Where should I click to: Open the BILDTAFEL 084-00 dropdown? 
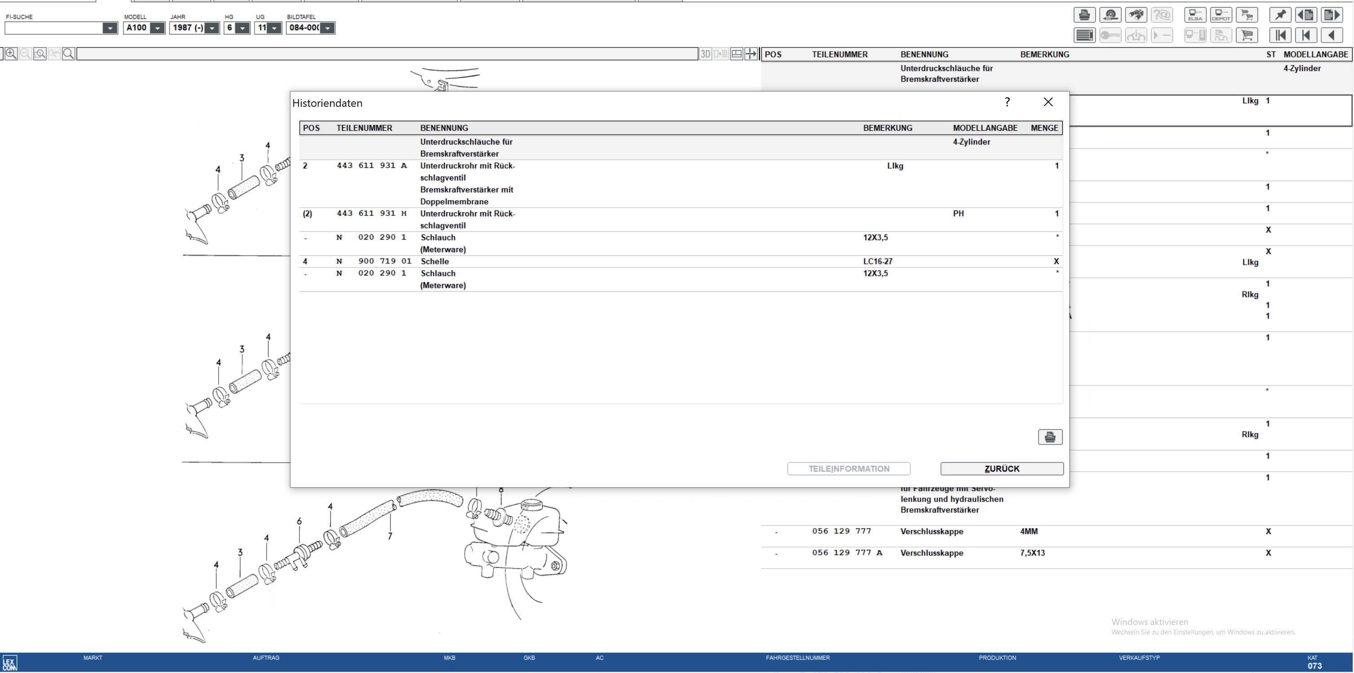327,28
